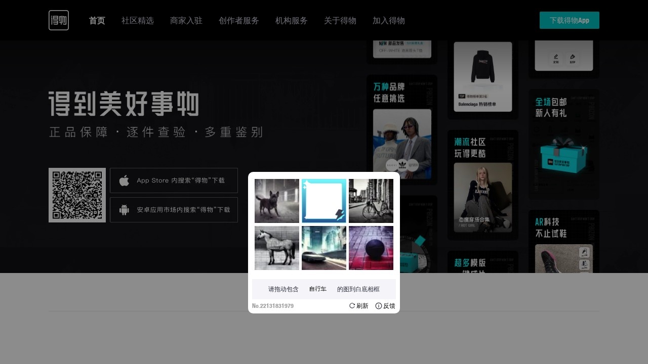The image size is (648, 364).
Task: Click the 商家入驻 menu item
Action: point(186,21)
